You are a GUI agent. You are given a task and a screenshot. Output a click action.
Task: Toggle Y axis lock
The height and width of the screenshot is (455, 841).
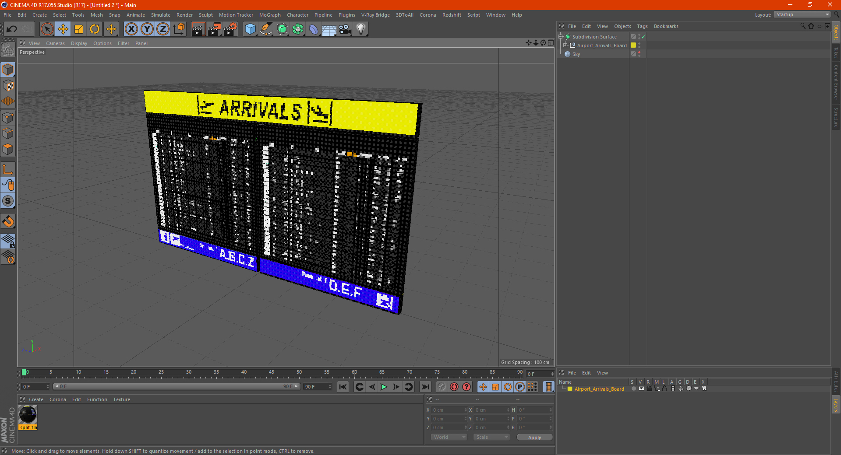tap(147, 29)
